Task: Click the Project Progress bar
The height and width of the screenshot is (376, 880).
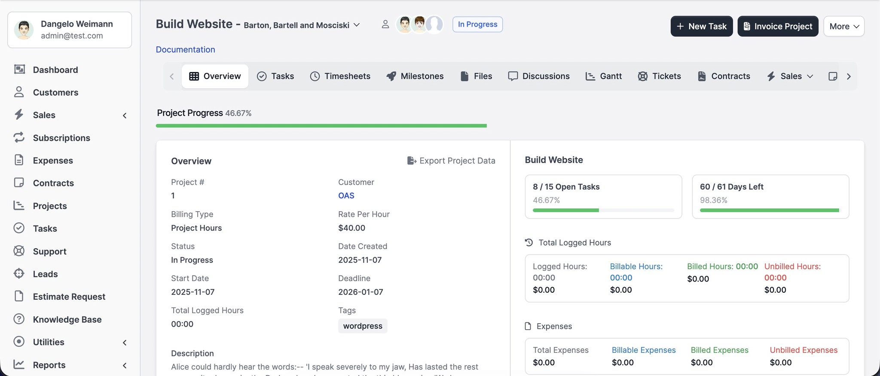Action: 321,126
